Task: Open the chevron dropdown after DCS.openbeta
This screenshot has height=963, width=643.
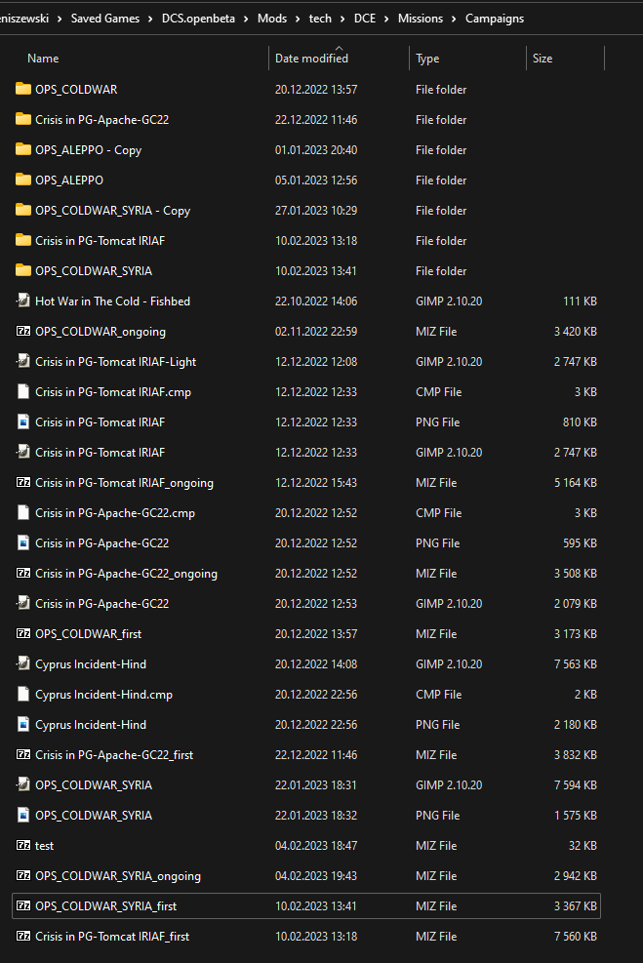Action: click(246, 20)
